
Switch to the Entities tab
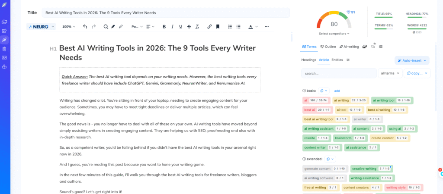[337, 60]
